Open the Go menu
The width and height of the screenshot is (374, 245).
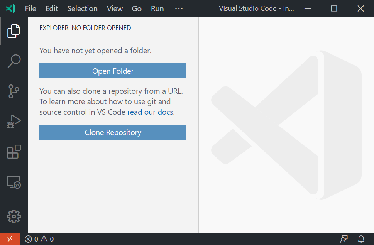pos(137,8)
